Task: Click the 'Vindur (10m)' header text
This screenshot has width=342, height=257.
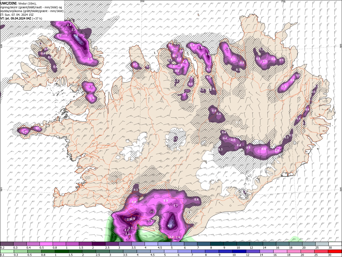Action: (27, 3)
